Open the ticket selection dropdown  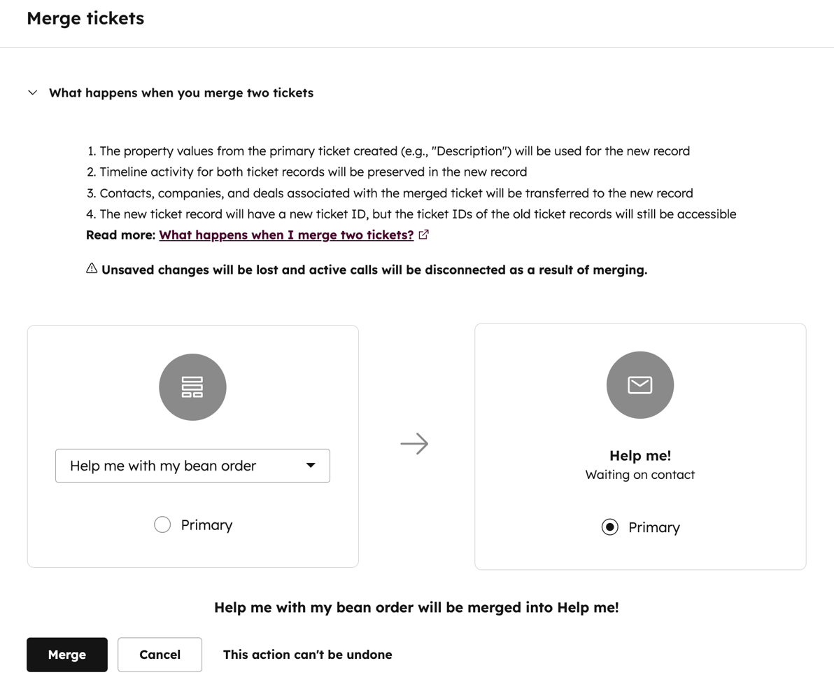[192, 465]
